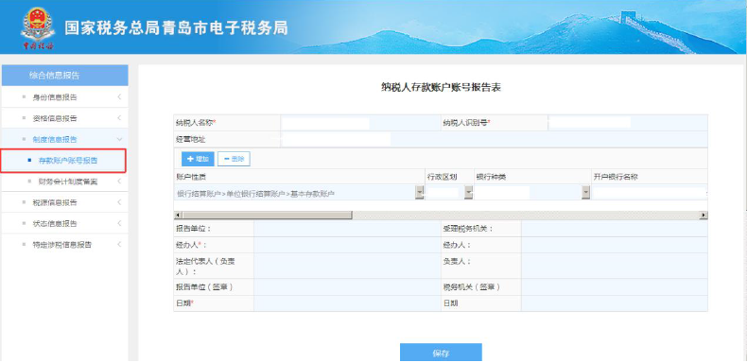Click the 增加 add row button

coord(198,159)
